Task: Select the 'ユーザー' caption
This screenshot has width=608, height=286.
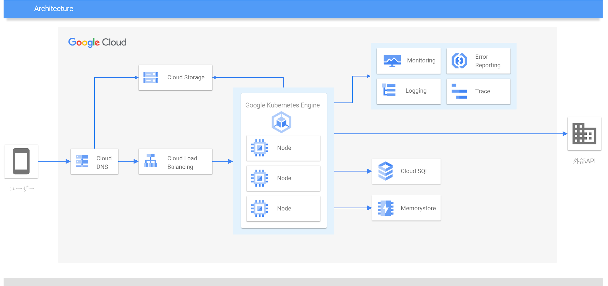Action: 22,188
